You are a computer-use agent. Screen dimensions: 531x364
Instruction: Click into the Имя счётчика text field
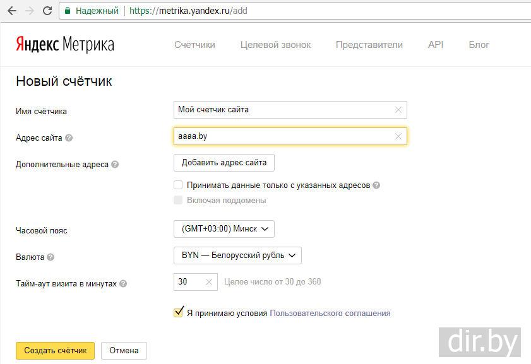[284, 110]
